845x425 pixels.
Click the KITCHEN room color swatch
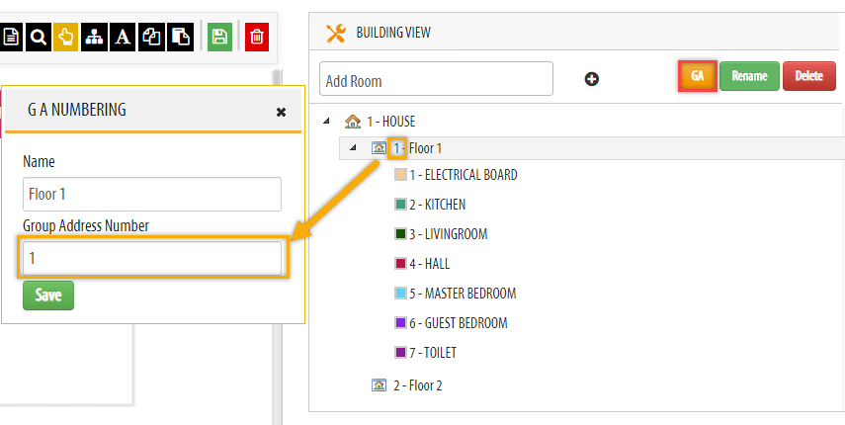tap(400, 205)
